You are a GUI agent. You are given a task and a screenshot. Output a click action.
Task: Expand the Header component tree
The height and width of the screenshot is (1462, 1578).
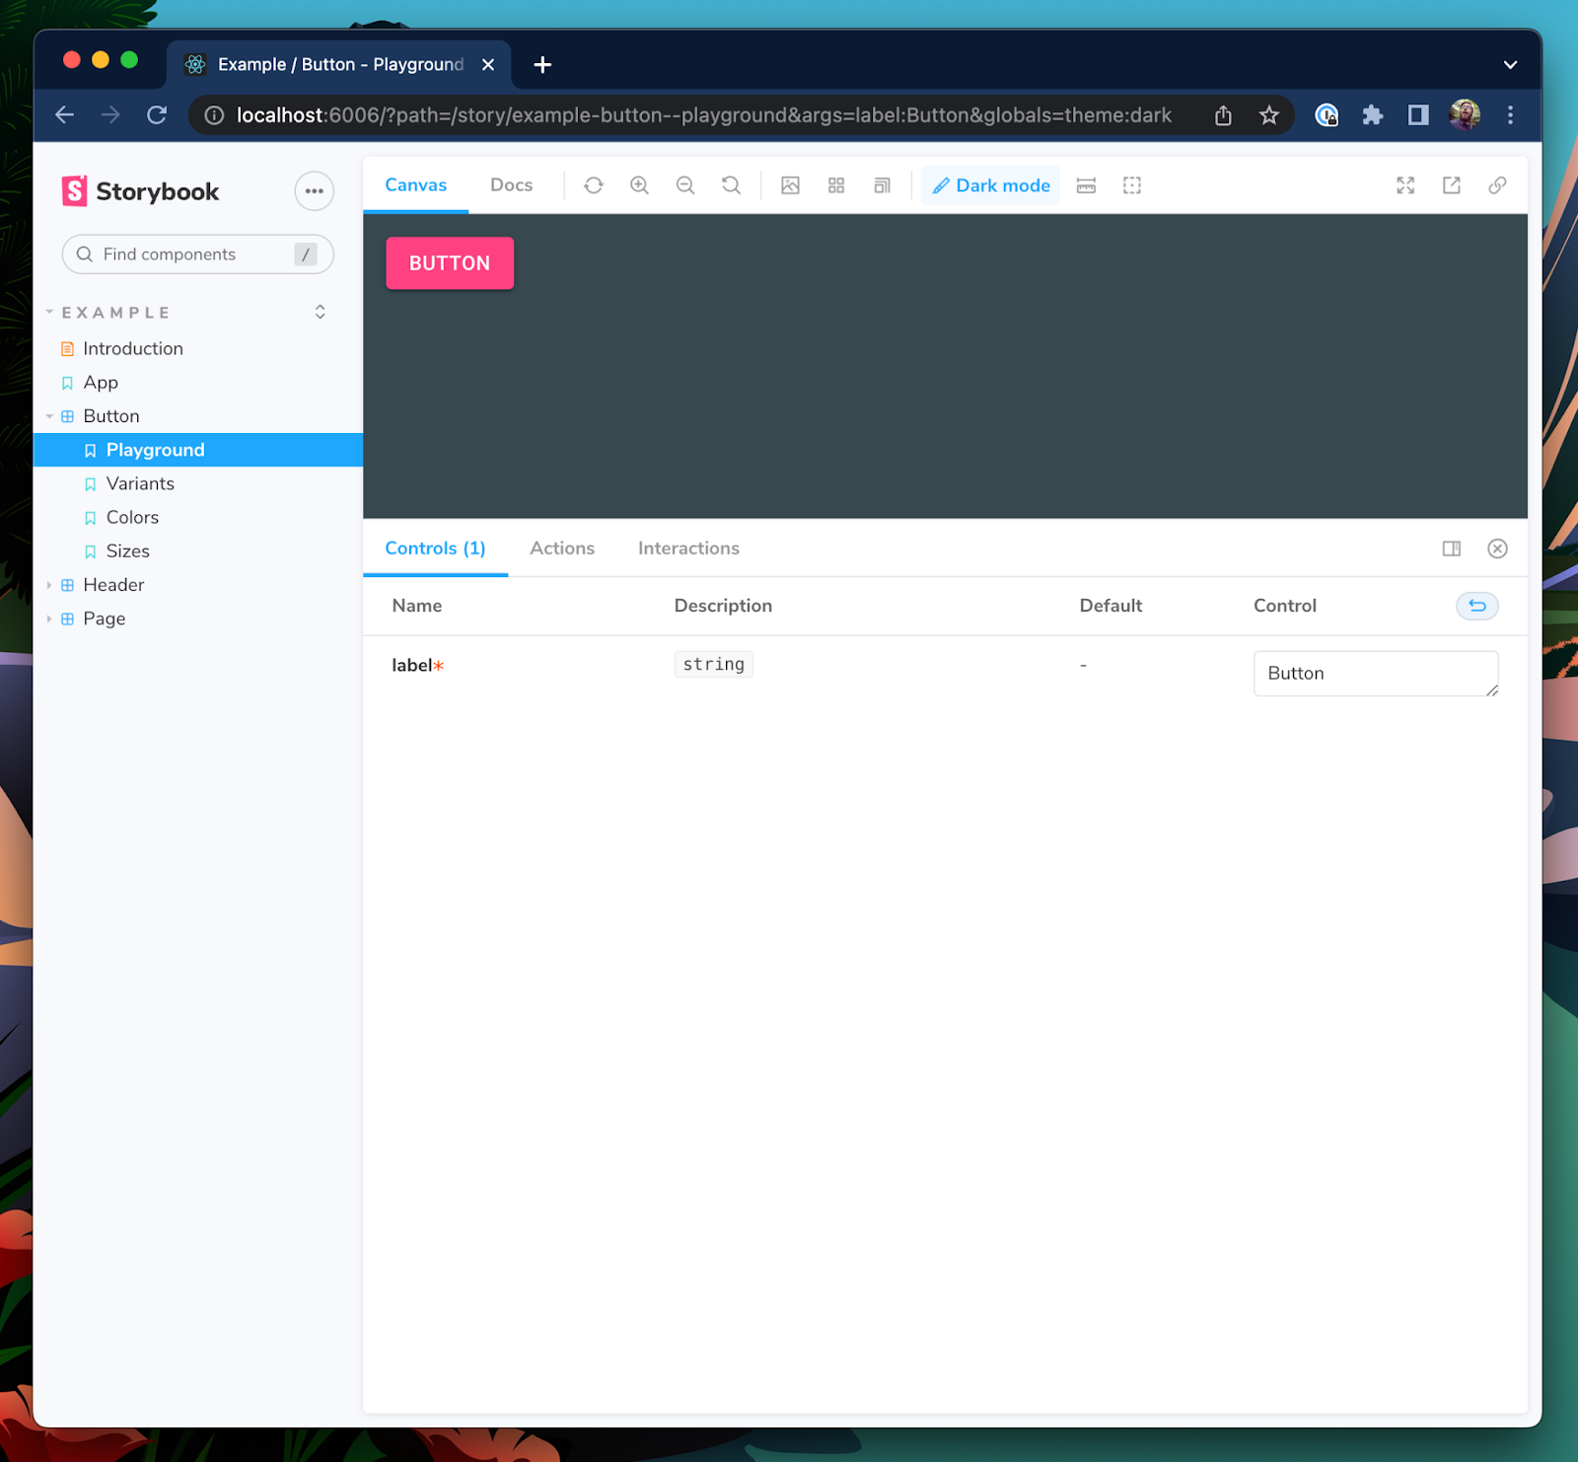49,585
